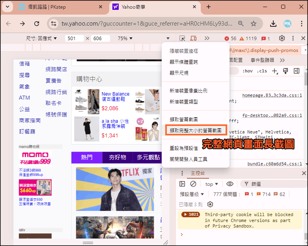Select 隱藏裝置邊框 in menu
Viewport: 308px width, 246px height.
196,51
